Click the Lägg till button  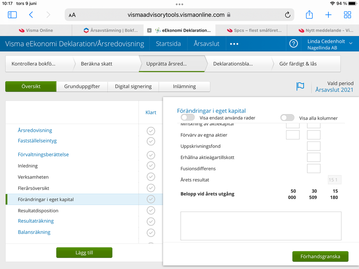(x=84, y=252)
